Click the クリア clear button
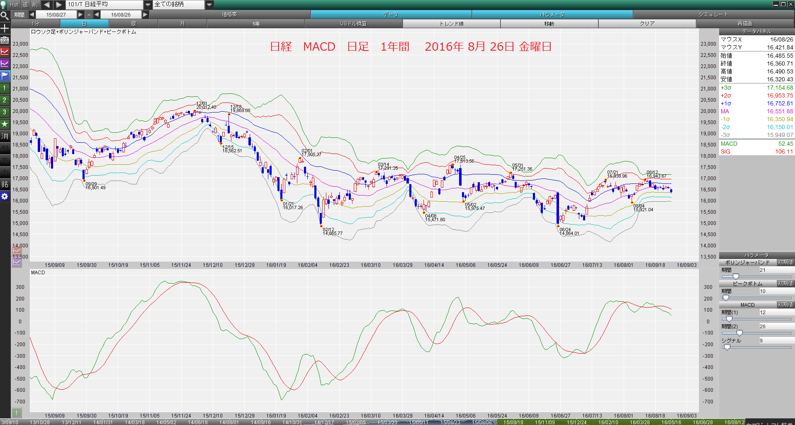The width and height of the screenshot is (795, 425). tap(647, 24)
